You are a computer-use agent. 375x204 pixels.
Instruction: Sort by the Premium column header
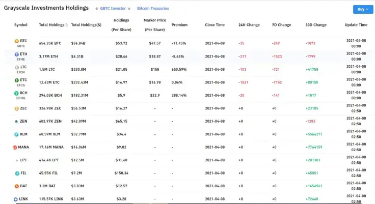point(179,25)
